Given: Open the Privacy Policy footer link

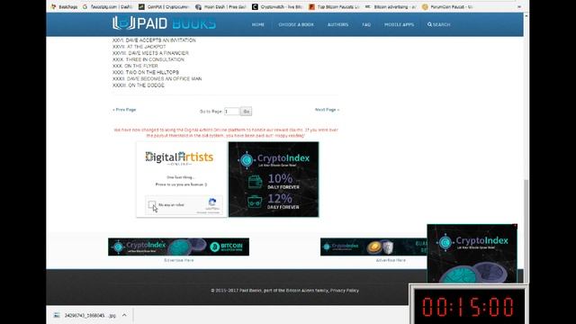Looking at the screenshot, I should (344, 290).
